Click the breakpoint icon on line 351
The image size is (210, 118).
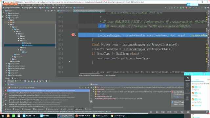tap(73, 35)
